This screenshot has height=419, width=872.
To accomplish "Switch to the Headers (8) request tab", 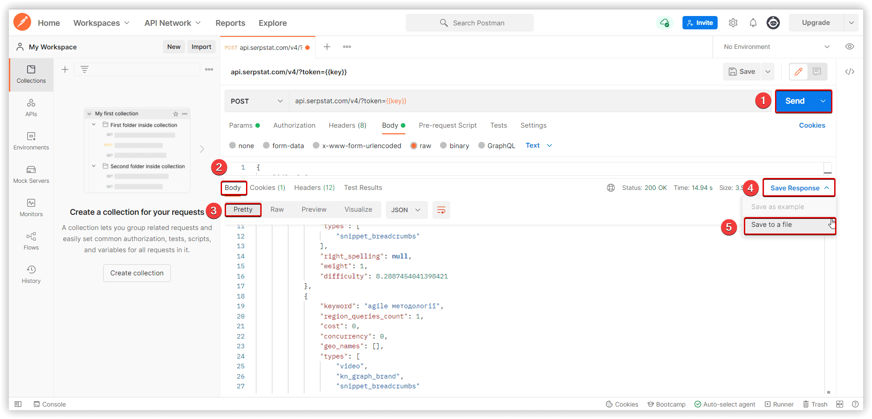I will 347,125.
